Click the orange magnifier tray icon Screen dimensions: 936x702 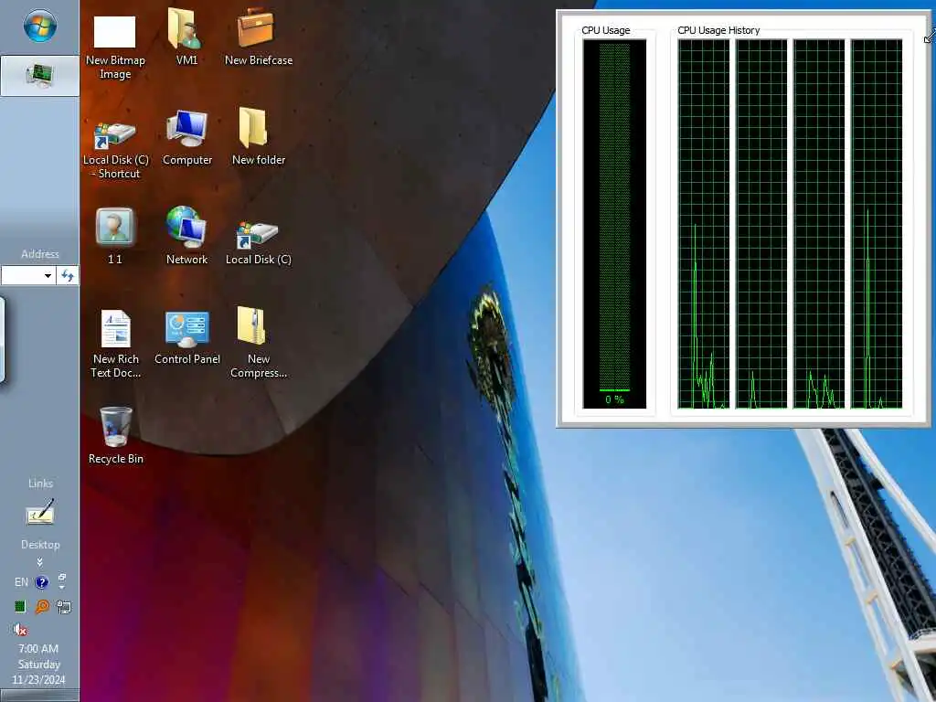(x=42, y=607)
